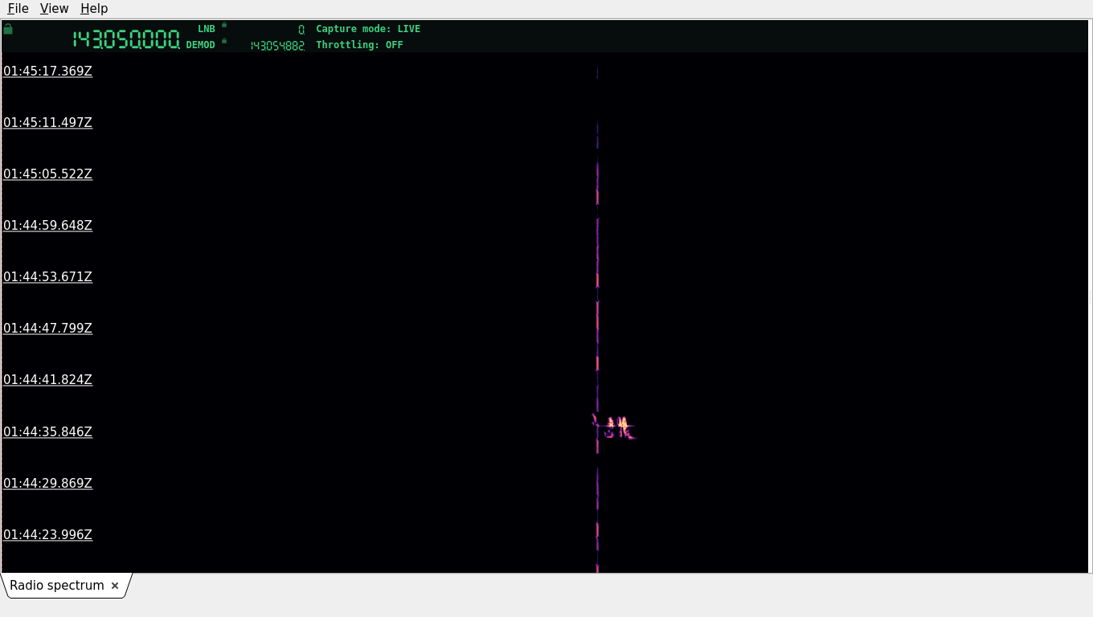The height and width of the screenshot is (617, 1093).
Task: Open the View menu
Action: 54,8
